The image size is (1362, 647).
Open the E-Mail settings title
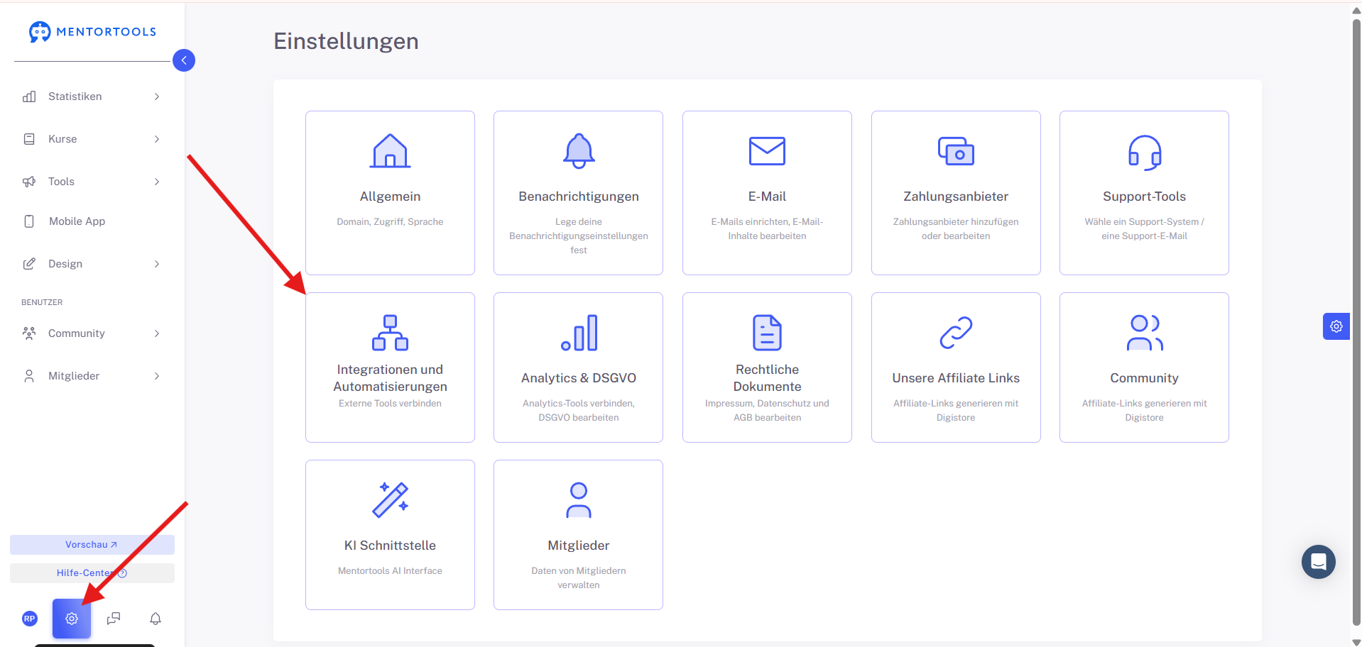click(x=767, y=197)
